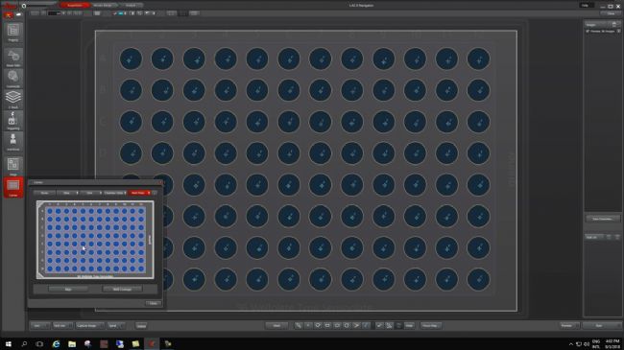Click the Close button in the Carrier dialog

153,303
